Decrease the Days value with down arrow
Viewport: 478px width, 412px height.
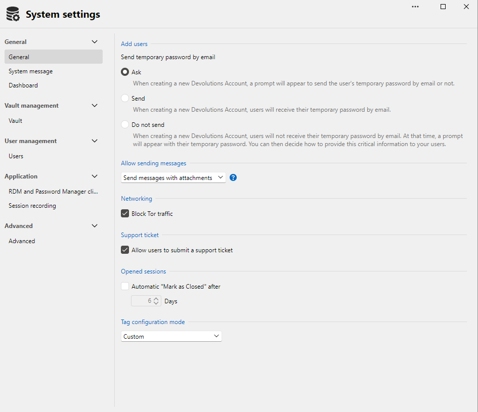(x=156, y=303)
